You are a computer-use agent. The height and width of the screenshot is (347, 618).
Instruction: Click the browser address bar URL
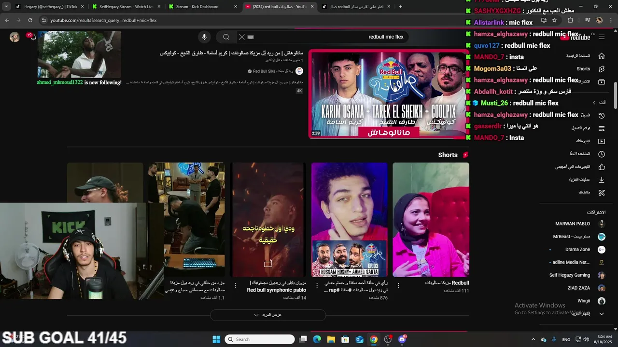pyautogui.click(x=103, y=20)
